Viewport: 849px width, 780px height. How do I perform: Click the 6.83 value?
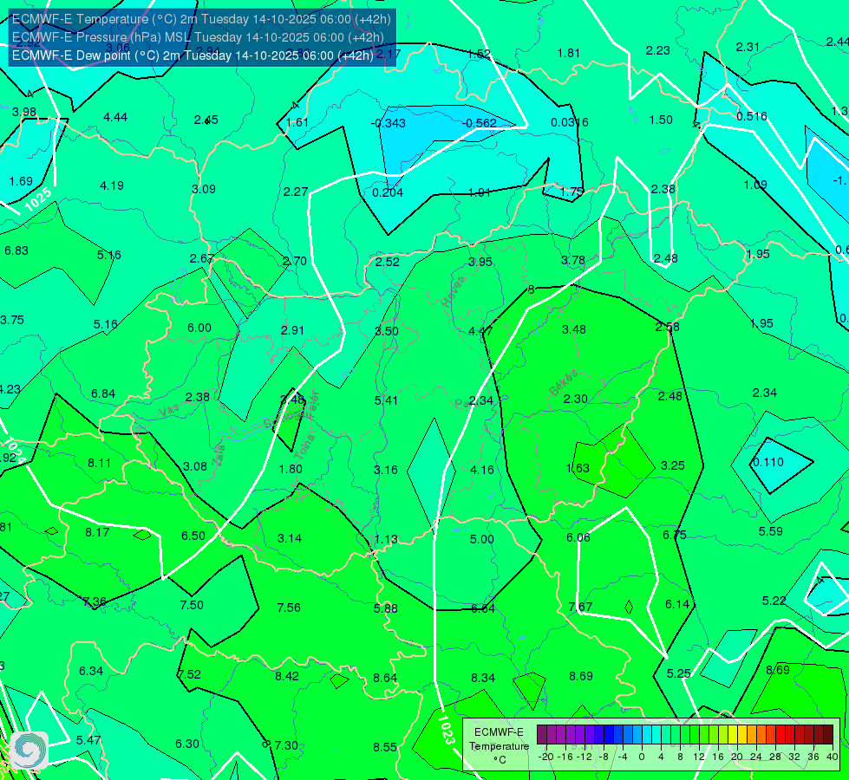pyautogui.click(x=16, y=250)
